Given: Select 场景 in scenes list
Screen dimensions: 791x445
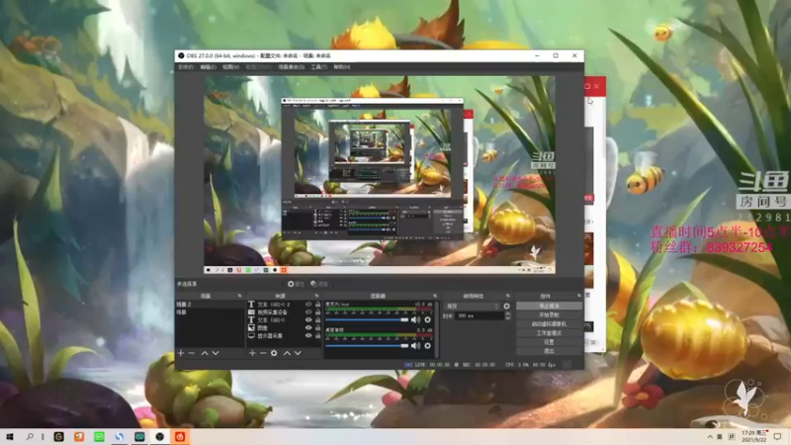Looking at the screenshot, I should (210, 312).
